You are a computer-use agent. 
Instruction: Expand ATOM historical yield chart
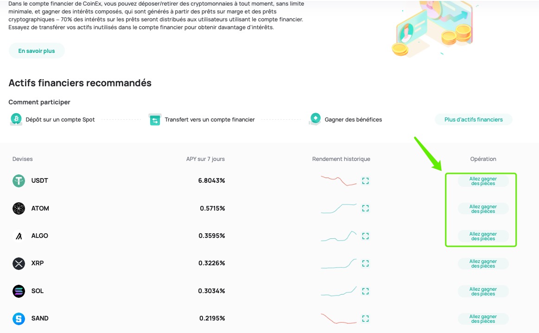click(365, 208)
